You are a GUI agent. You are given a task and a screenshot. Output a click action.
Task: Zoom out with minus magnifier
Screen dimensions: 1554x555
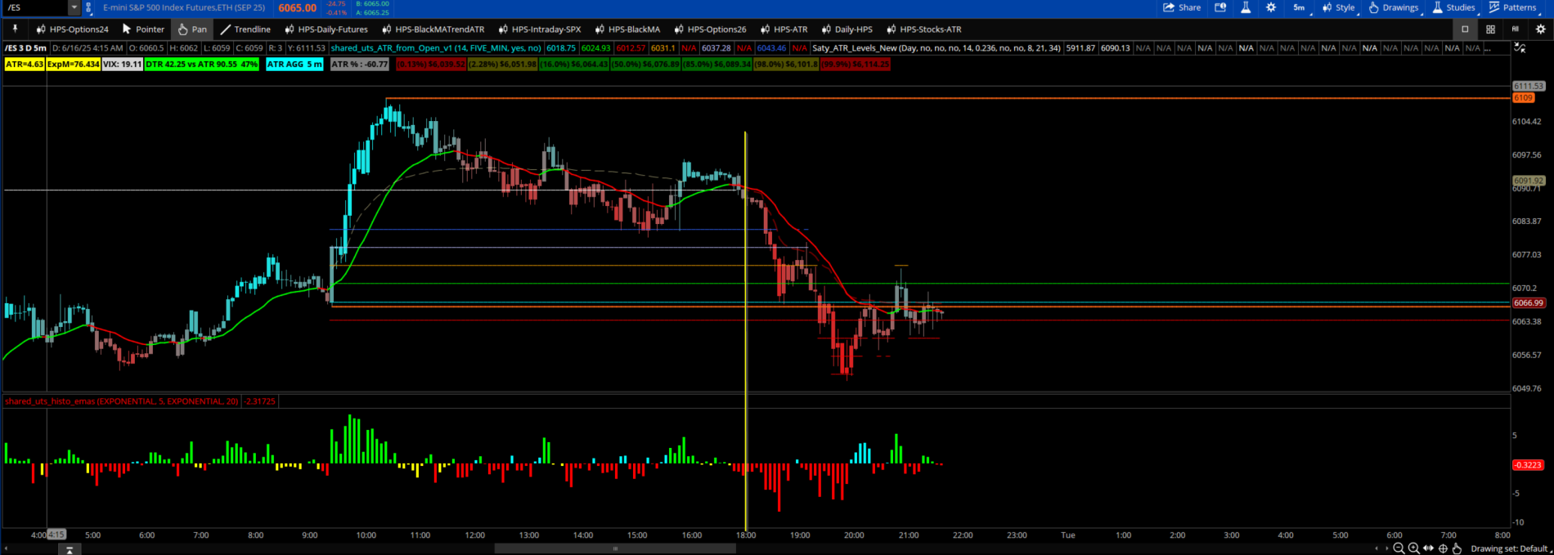(1399, 548)
